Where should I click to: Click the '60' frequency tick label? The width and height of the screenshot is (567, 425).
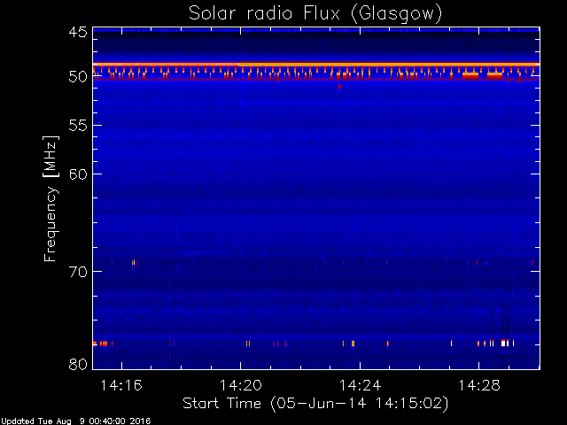click(x=78, y=174)
